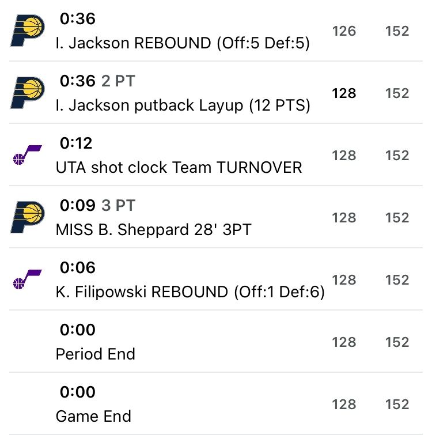Click the 126 score on first row
This screenshot has height=435, width=432.
pos(344,31)
